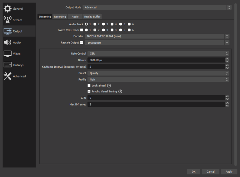
Task: Open General settings gear icon
Action: 7,8
